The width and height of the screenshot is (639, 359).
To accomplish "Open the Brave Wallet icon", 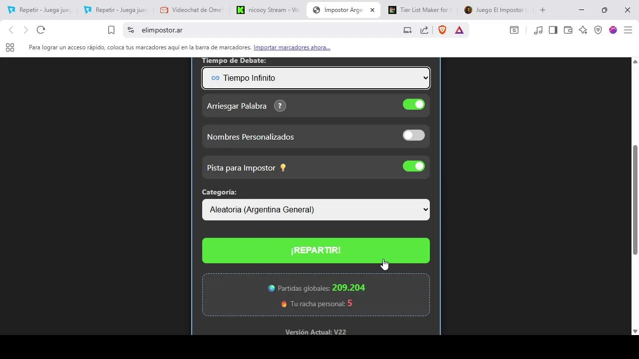I will coord(568,30).
